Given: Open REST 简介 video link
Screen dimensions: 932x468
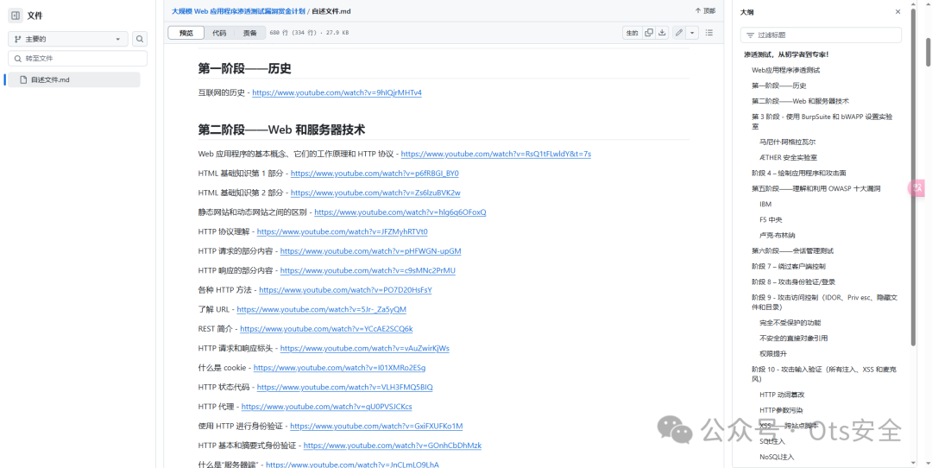Looking at the screenshot, I should pos(326,329).
